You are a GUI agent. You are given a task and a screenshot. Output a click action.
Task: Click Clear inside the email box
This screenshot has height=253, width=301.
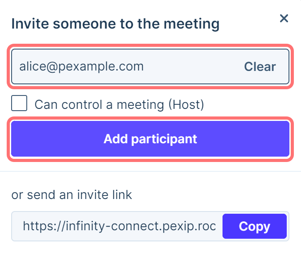(260, 67)
